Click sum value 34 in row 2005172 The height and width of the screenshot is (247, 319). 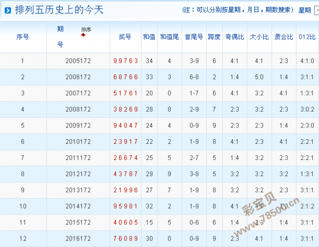pyautogui.click(x=149, y=61)
